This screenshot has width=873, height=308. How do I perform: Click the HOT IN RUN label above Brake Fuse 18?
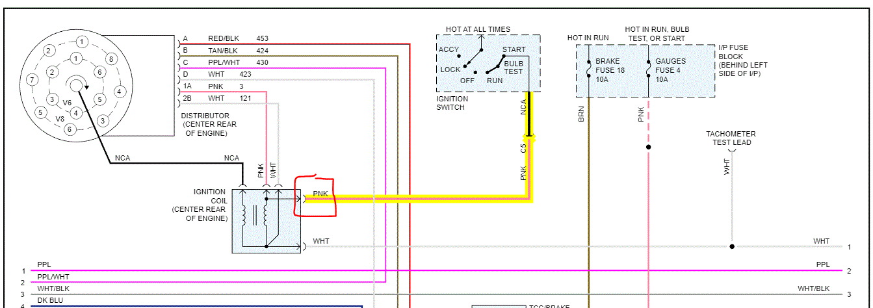(588, 38)
